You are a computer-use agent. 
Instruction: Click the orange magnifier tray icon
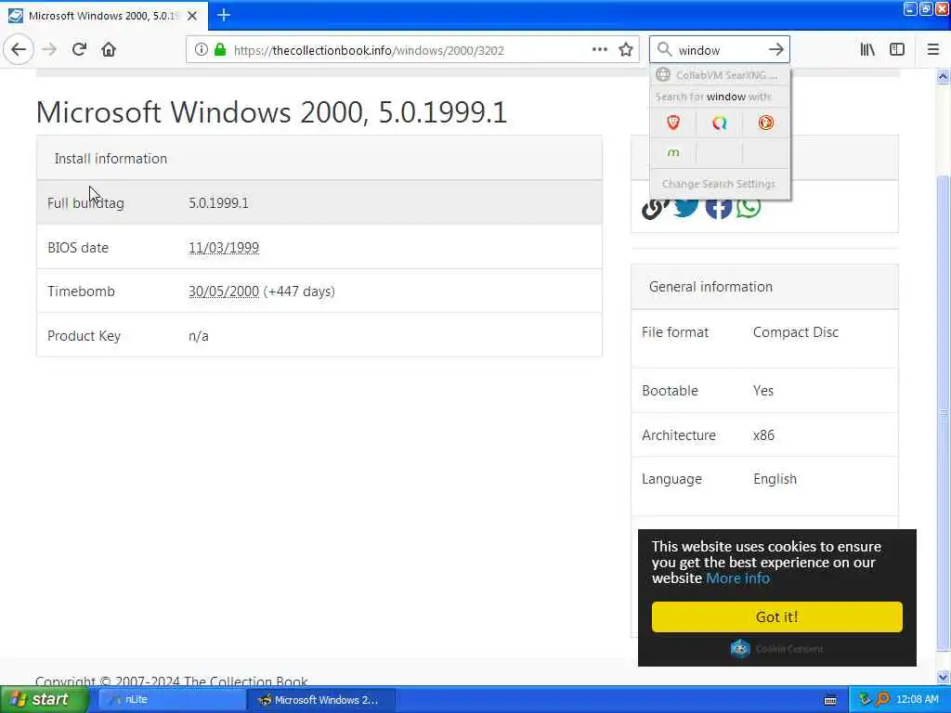(x=883, y=700)
